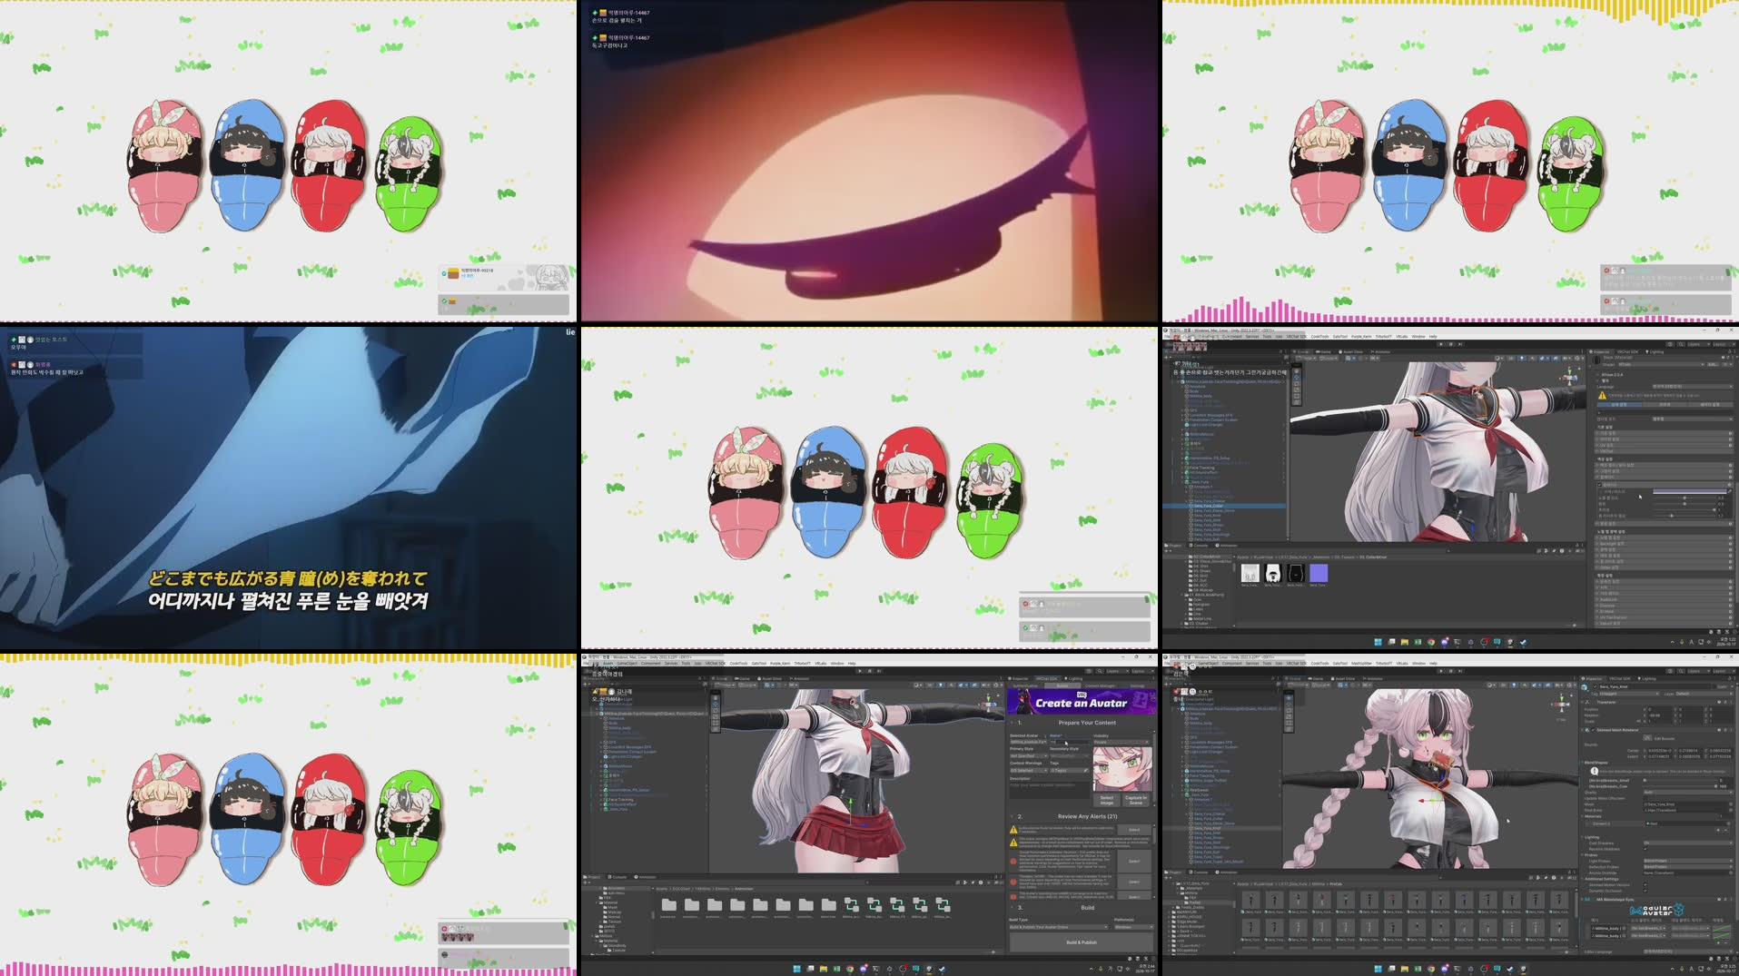1739x976 pixels.
Task: Toggle the active checkbox beside Sera_Yura_Knot name
Action: point(1595,686)
